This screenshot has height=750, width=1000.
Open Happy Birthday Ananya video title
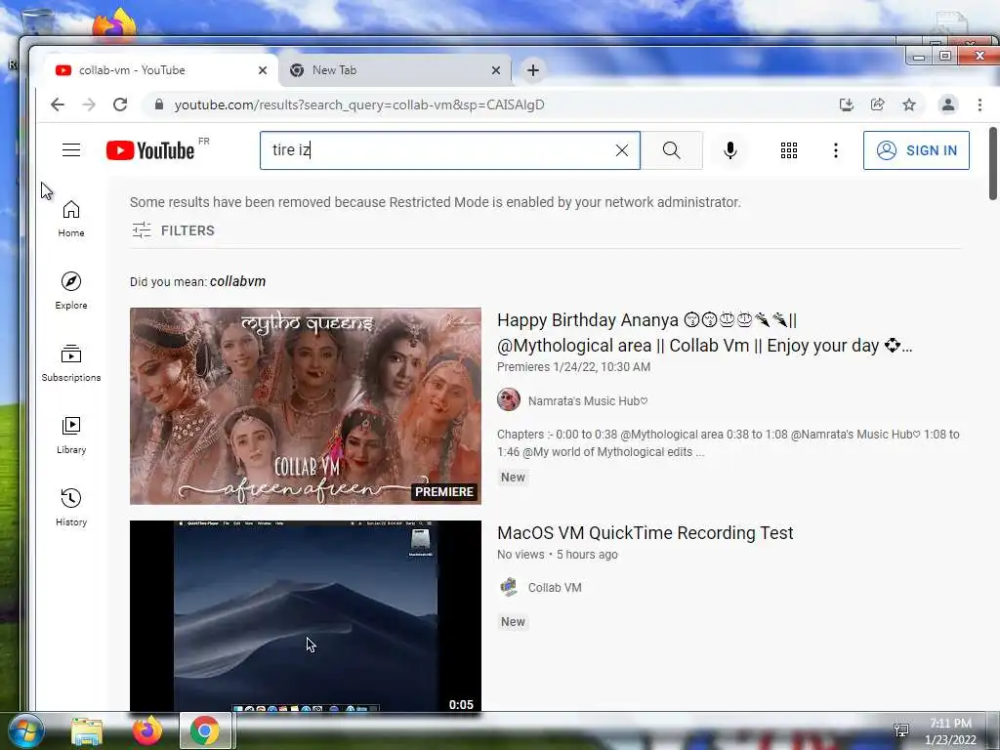pos(704,332)
